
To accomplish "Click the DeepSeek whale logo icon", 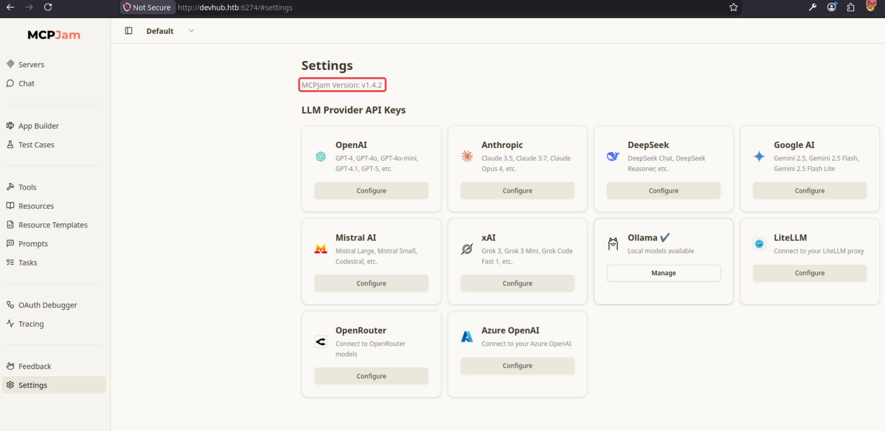I will (x=613, y=156).
